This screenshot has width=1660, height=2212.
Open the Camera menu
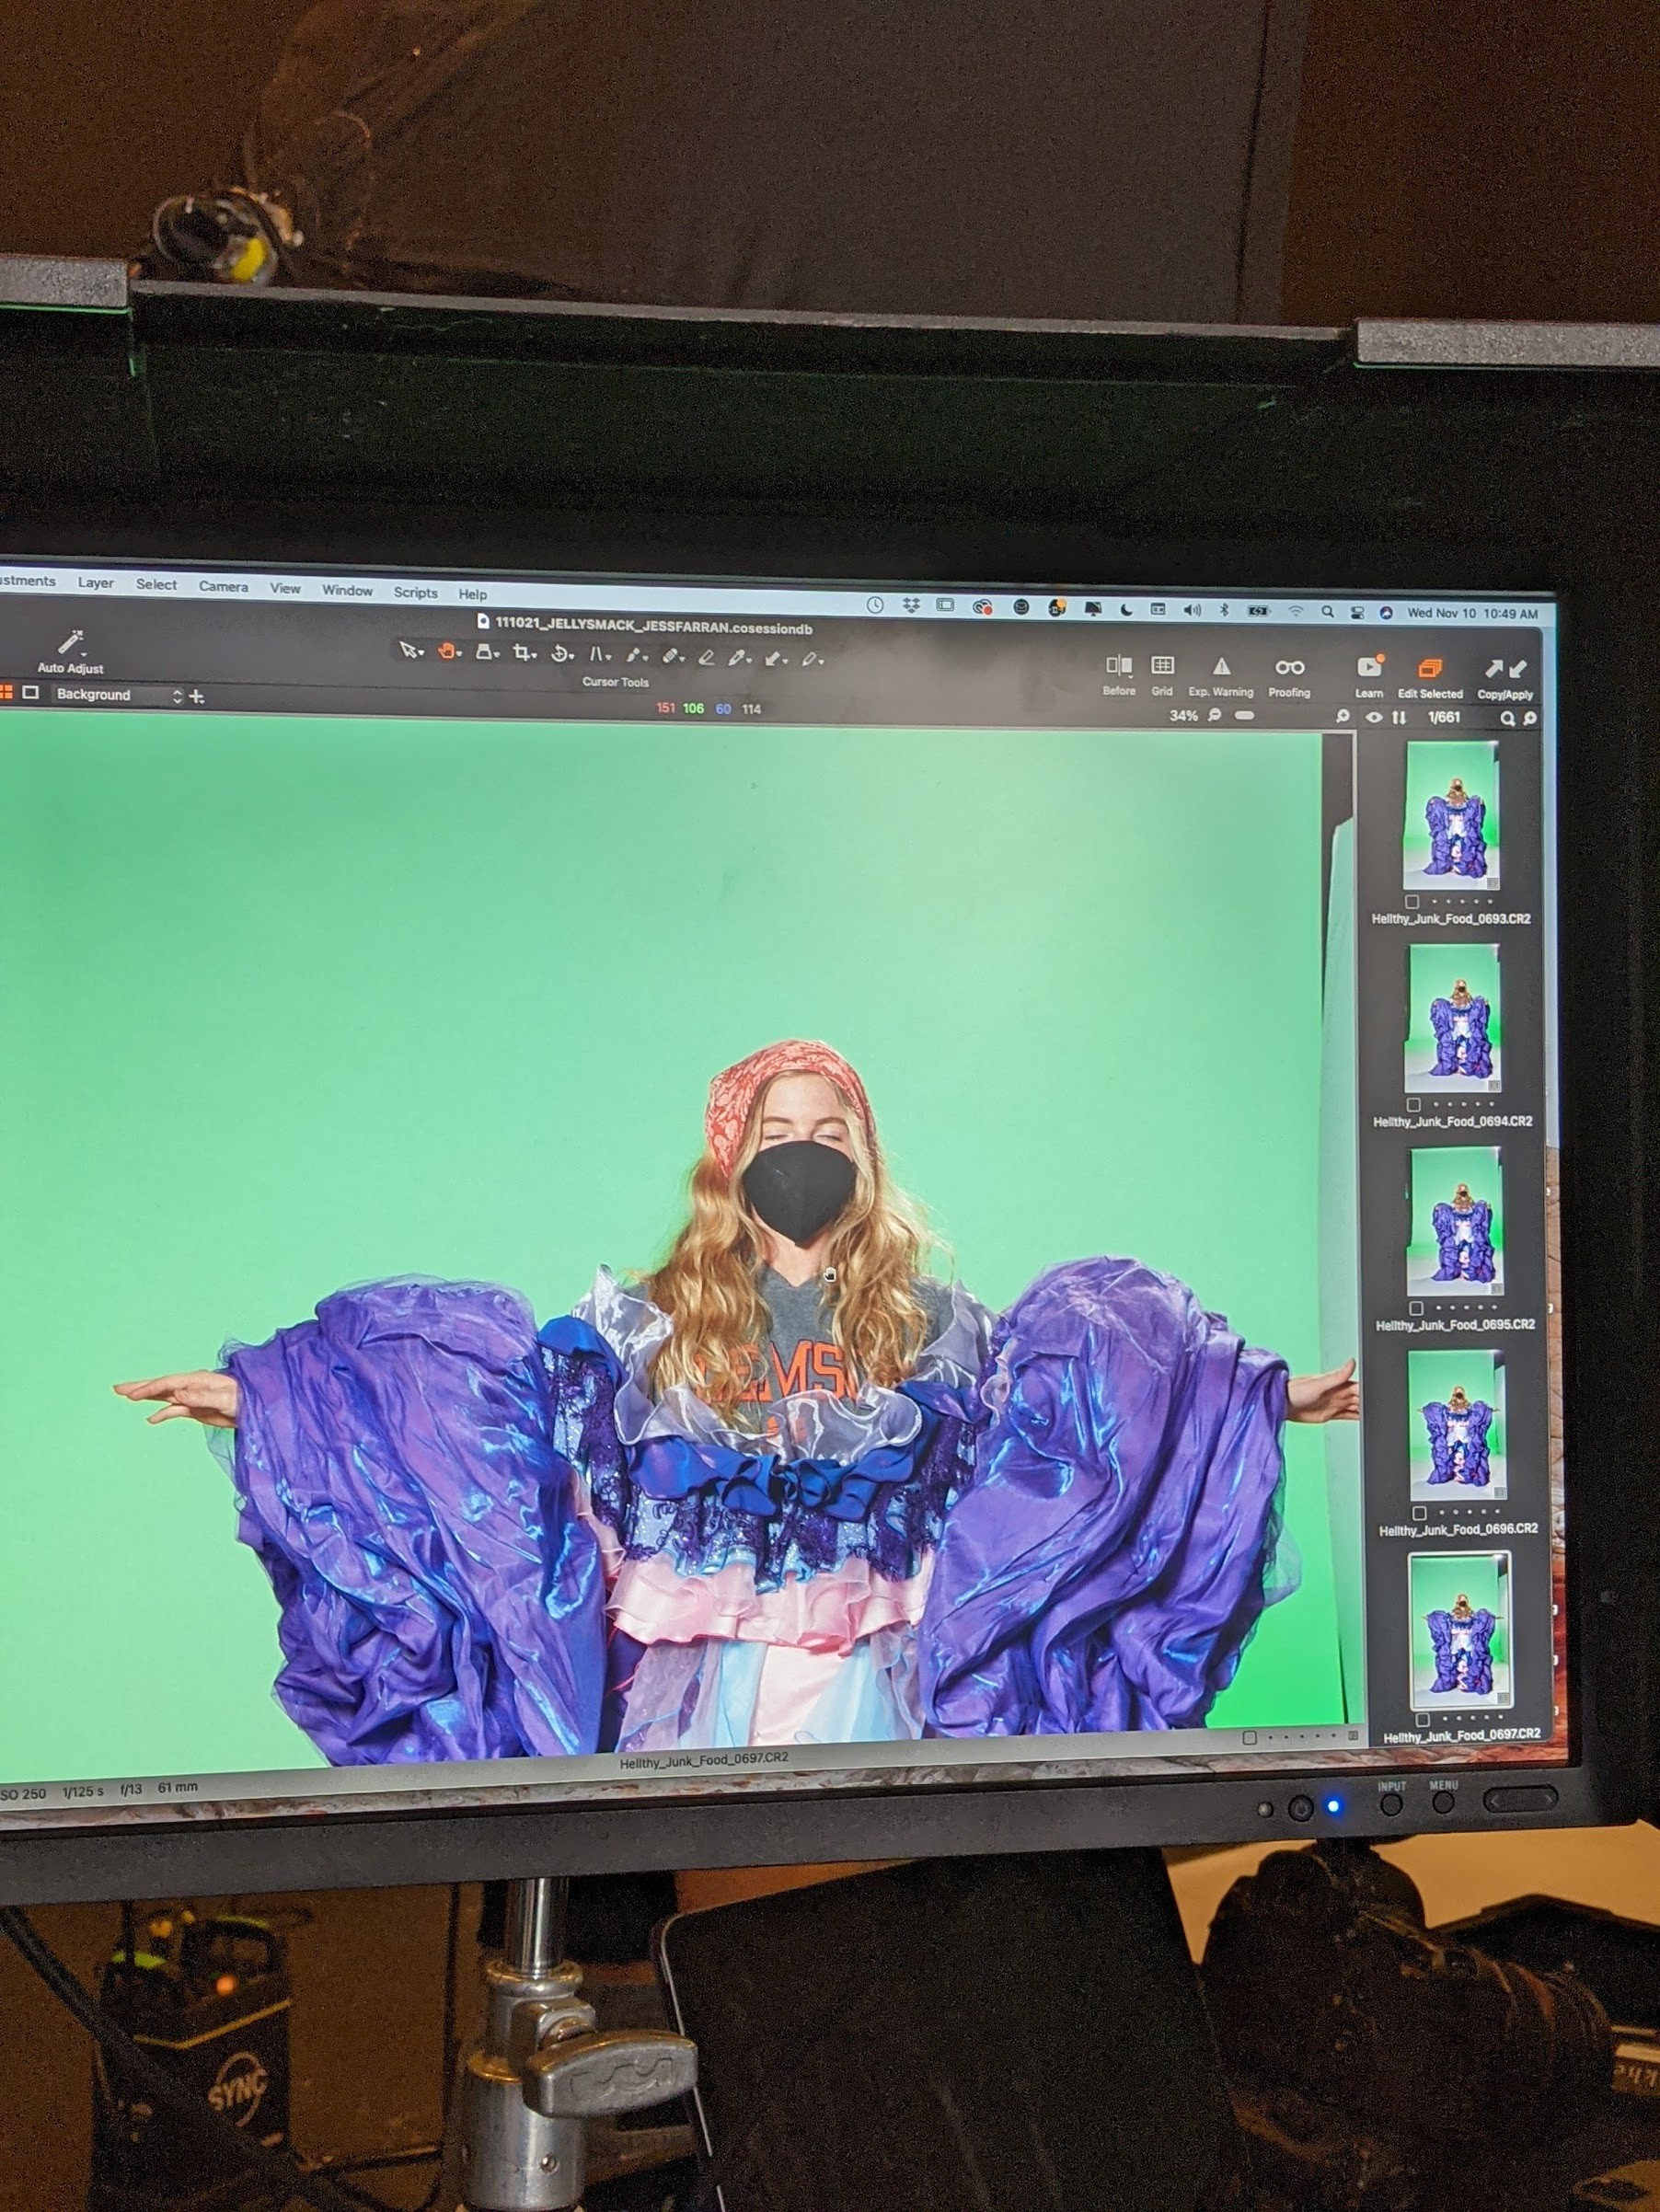(223, 586)
